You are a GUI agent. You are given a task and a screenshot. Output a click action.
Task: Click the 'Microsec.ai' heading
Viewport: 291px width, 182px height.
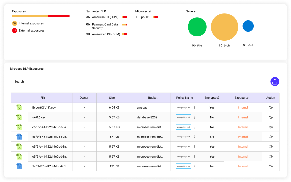(143, 11)
